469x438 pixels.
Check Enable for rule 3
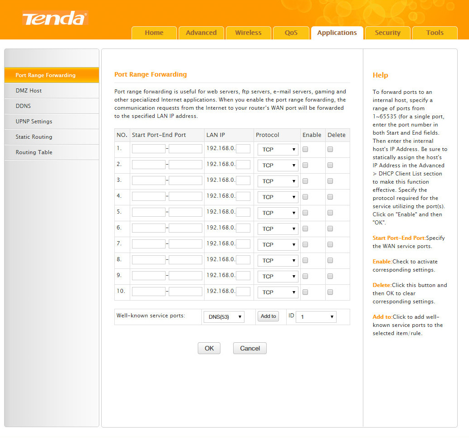point(305,181)
